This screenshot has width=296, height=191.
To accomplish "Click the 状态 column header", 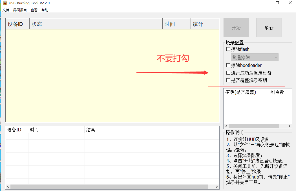I will [x=96, y=24].
